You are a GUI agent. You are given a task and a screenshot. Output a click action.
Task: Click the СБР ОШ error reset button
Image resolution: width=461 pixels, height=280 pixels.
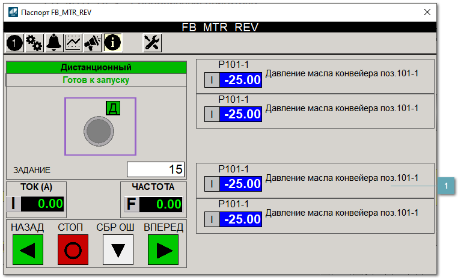[x=118, y=250]
